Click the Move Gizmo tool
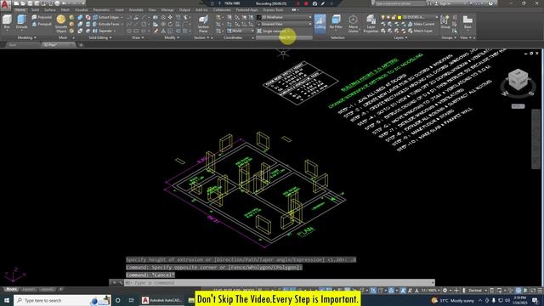 [x=354, y=24]
